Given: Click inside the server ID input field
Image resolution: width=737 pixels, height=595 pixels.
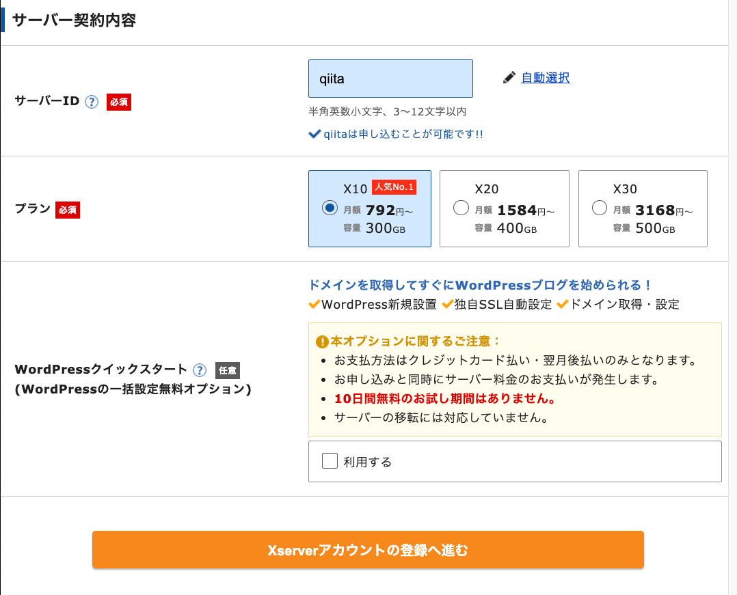Looking at the screenshot, I should pyautogui.click(x=390, y=79).
